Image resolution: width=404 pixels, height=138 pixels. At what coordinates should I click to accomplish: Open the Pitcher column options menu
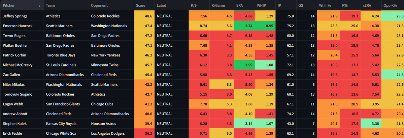[39, 5]
